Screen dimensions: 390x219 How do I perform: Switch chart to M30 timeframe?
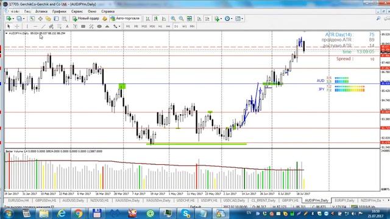tap(152, 26)
